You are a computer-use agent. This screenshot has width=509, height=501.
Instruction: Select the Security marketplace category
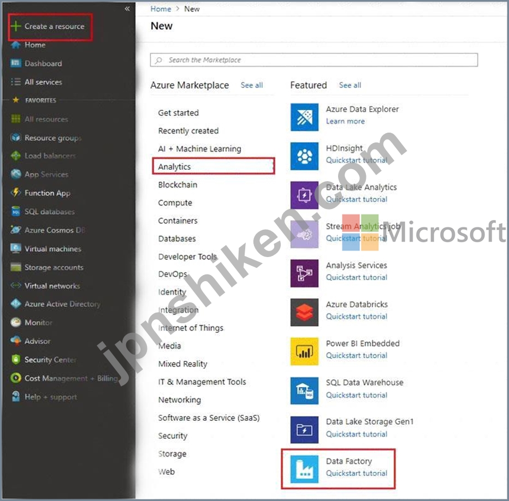[x=173, y=436]
